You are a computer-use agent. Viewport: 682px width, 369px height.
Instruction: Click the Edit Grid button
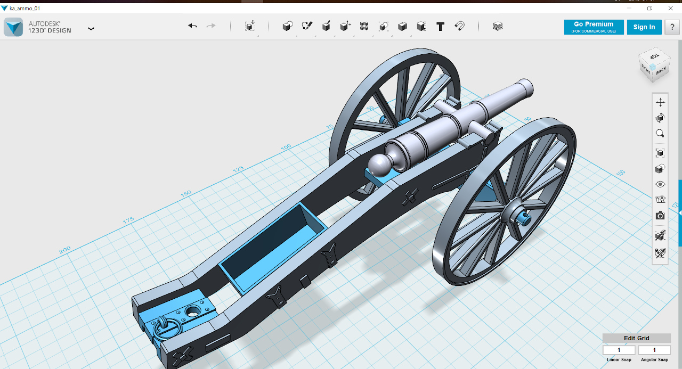coord(637,338)
